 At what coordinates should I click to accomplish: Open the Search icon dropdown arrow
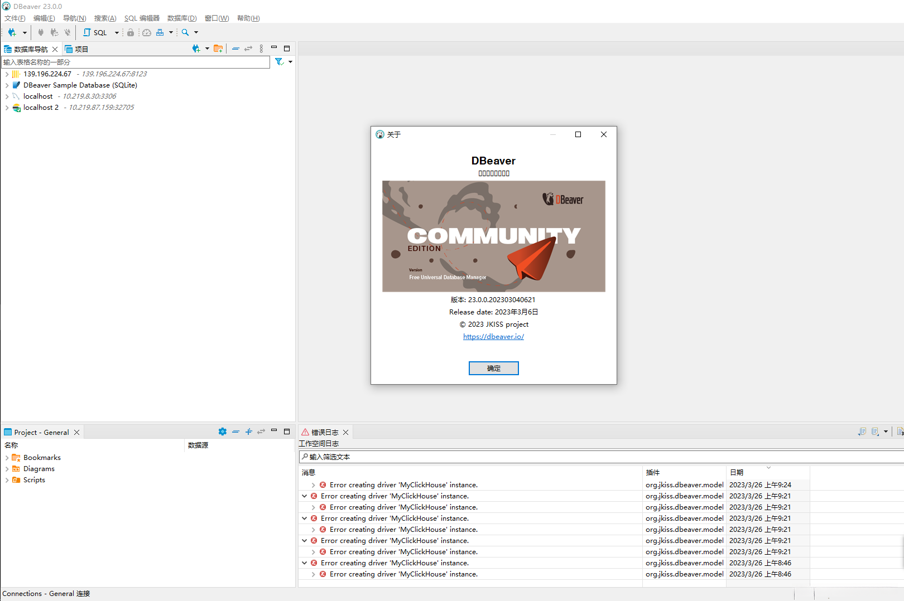click(x=196, y=32)
